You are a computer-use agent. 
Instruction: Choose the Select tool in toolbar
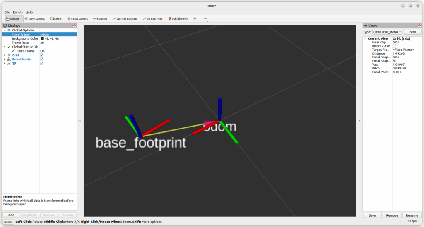[56, 19]
